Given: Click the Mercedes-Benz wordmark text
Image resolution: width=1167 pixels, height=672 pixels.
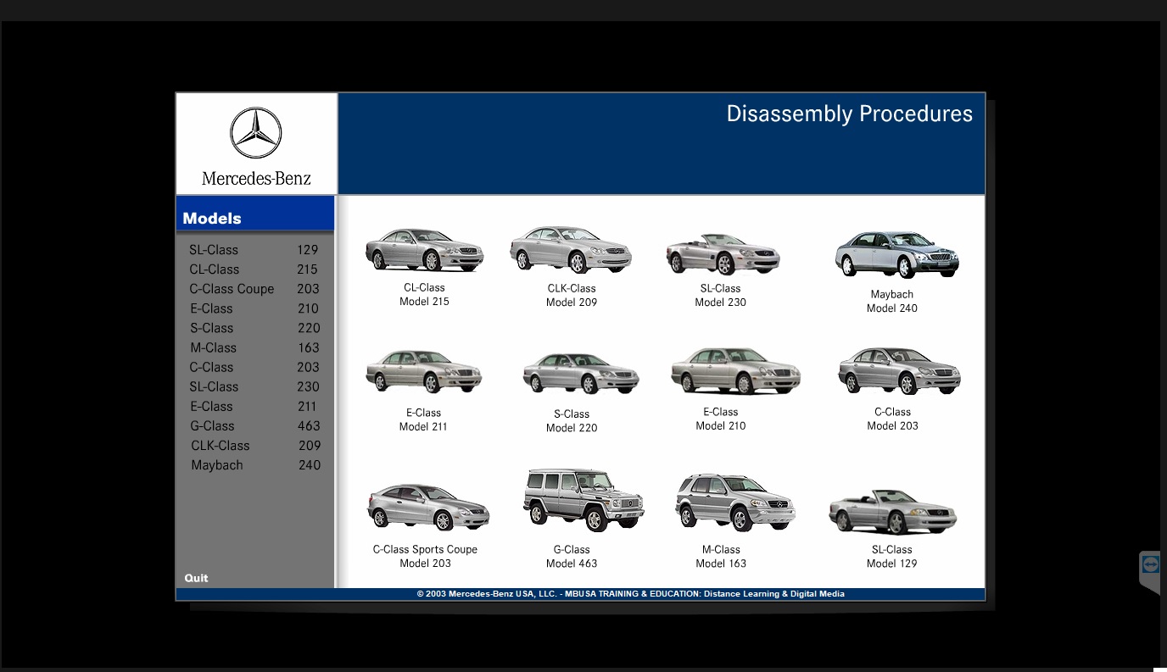Looking at the screenshot, I should (256, 179).
